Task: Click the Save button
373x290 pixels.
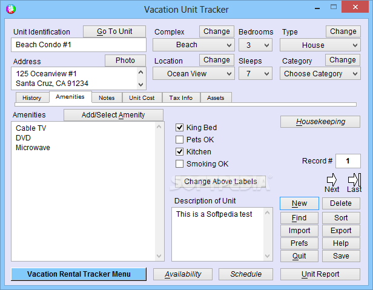Action: [x=341, y=256]
